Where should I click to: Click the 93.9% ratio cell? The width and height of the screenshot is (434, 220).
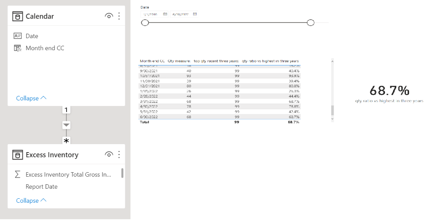(x=294, y=76)
